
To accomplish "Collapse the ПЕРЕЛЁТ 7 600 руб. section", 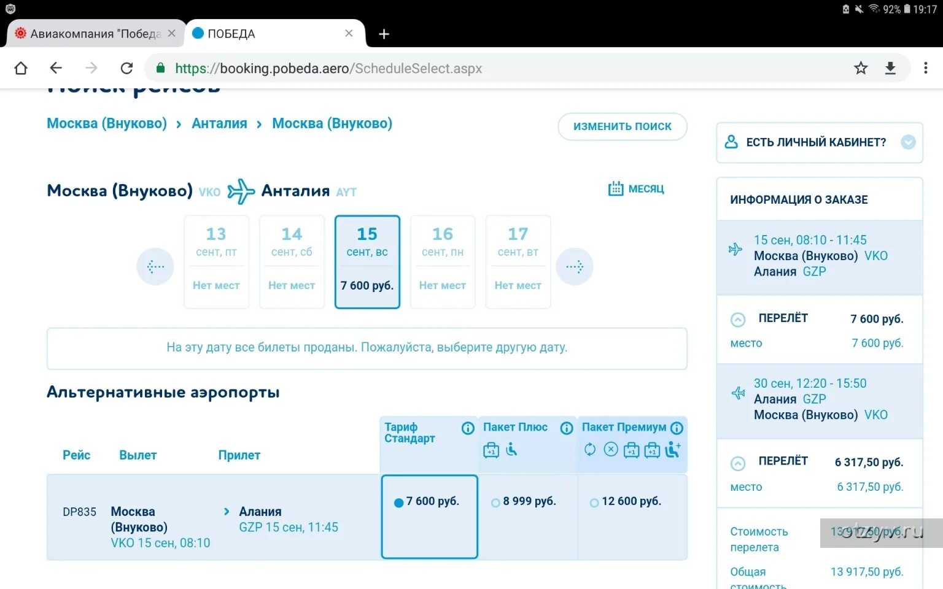I will click(738, 320).
